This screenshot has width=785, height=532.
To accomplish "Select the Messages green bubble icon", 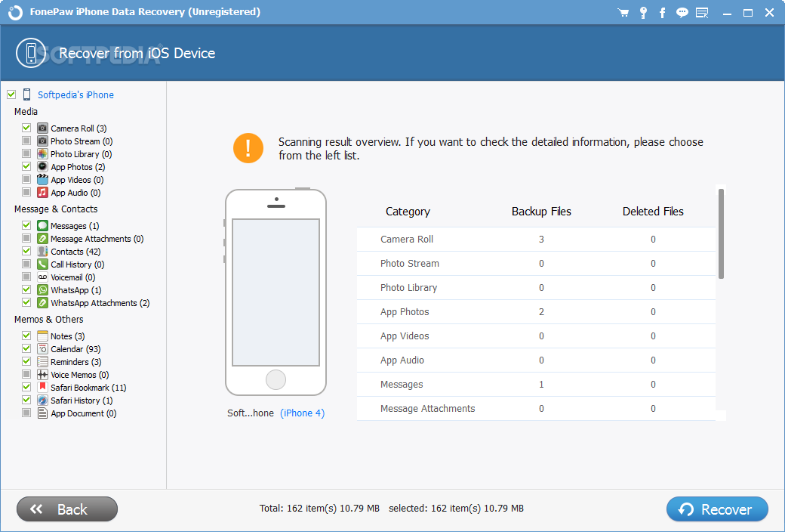I will tap(42, 226).
